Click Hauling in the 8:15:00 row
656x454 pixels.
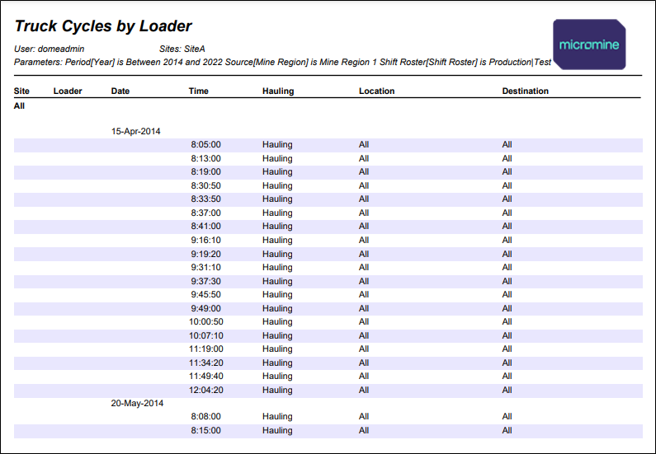click(x=277, y=430)
